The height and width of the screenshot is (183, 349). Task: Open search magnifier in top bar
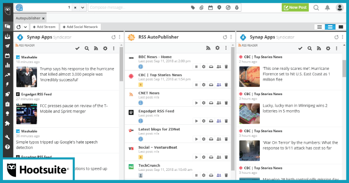316,8
